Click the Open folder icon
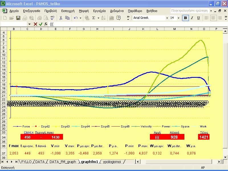Viewport: 228px width, 171px height. [11, 18]
